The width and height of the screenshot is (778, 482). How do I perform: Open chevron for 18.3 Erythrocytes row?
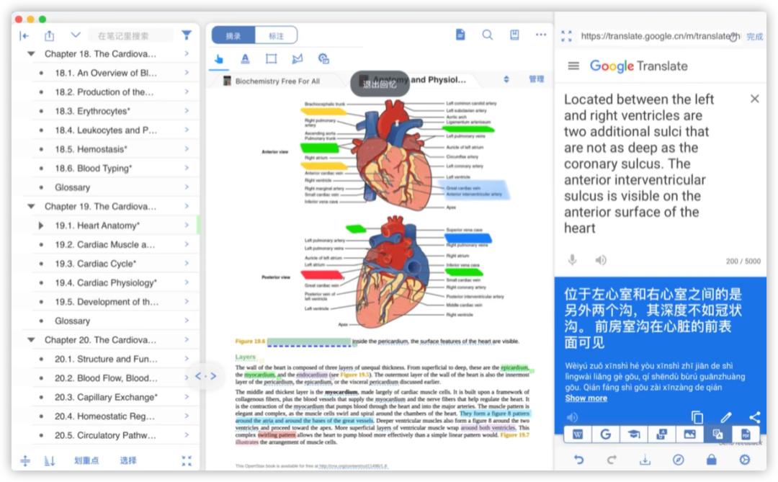click(x=187, y=111)
